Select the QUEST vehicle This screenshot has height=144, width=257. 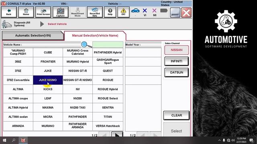[108, 71]
